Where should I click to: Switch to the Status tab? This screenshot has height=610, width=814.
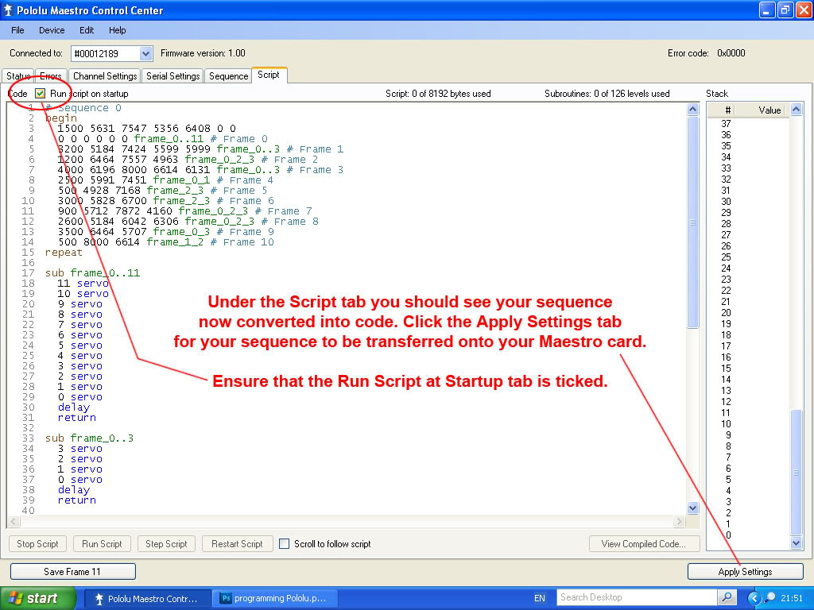click(x=18, y=75)
